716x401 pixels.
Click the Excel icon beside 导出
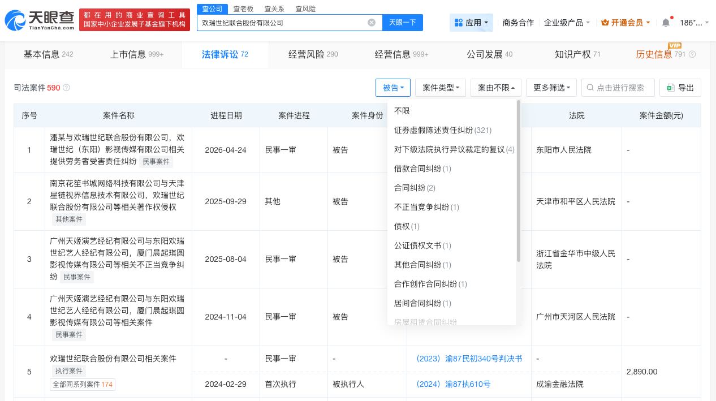click(x=671, y=88)
